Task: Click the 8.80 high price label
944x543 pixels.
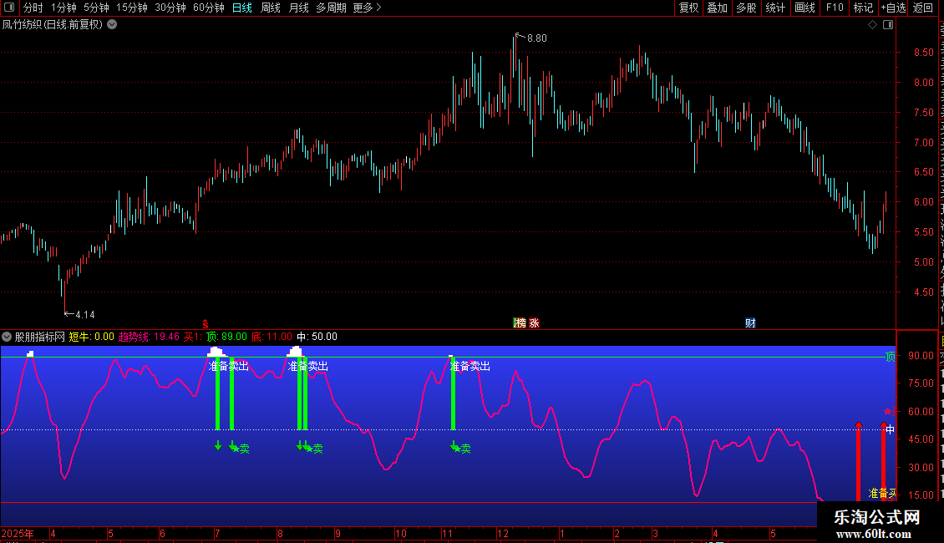Action: 537,38
